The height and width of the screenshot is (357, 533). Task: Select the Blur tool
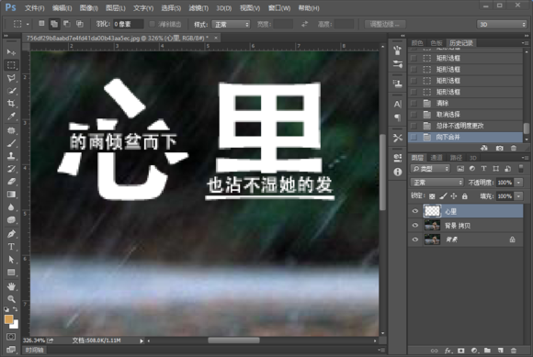point(11,207)
